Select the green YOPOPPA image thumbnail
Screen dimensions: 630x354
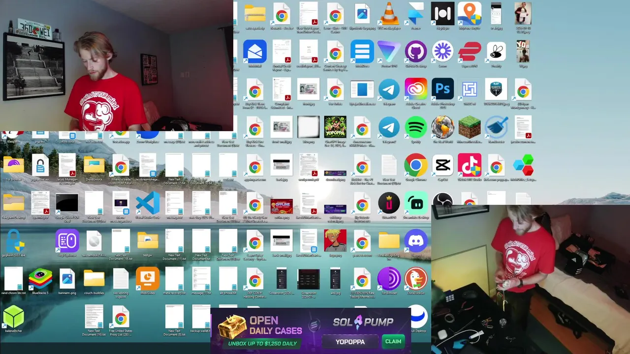(335, 127)
